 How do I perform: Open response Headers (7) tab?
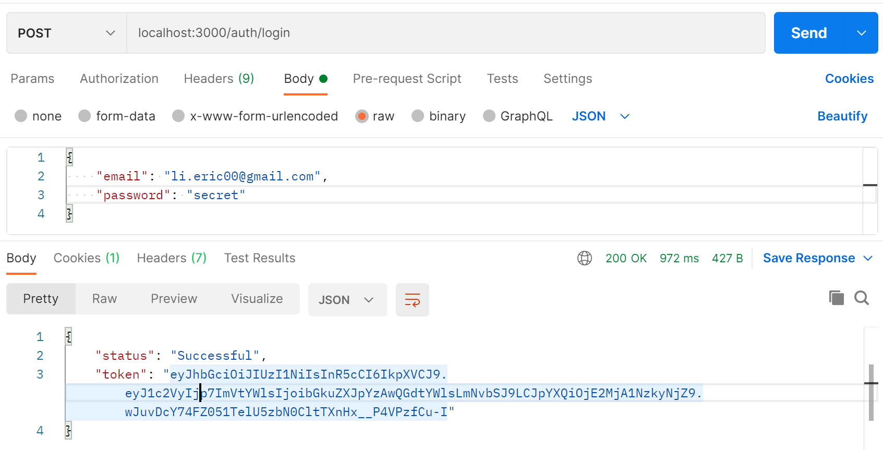tap(172, 258)
